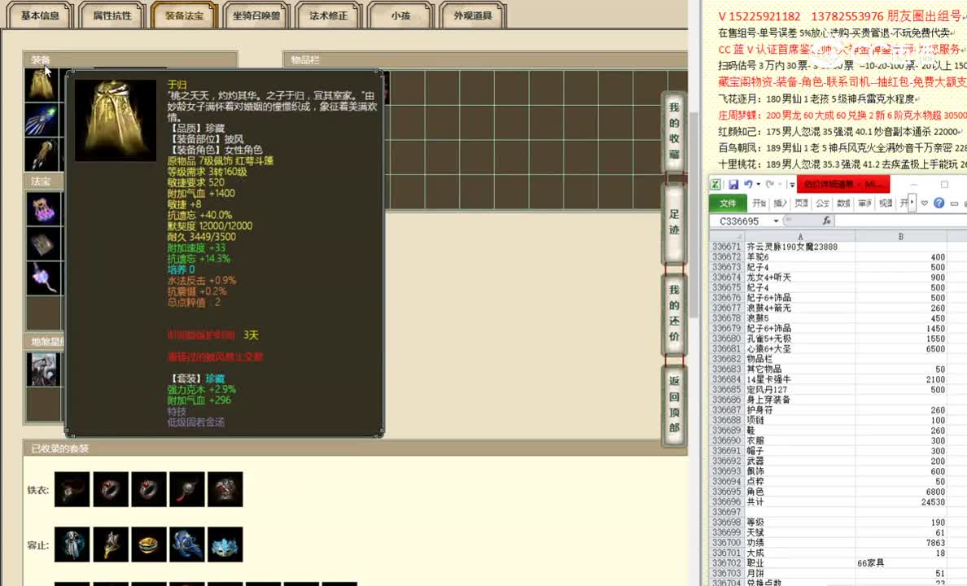The image size is (967, 586).
Task: Select row header 336695 in Excel
Action: click(x=727, y=492)
